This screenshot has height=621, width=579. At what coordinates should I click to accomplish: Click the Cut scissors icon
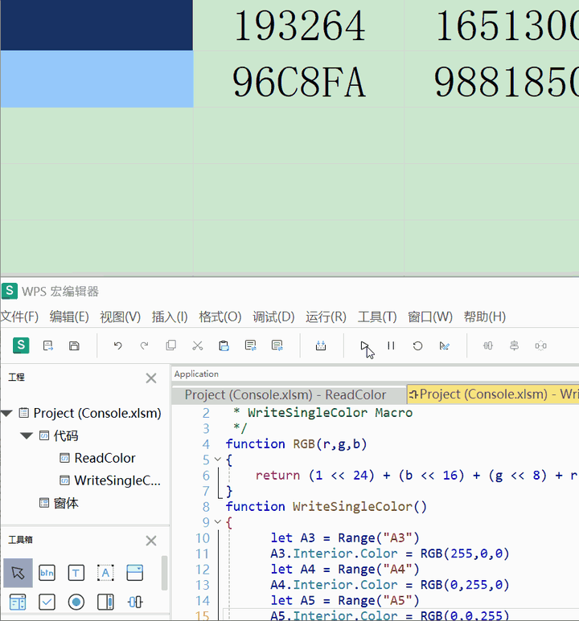(198, 345)
